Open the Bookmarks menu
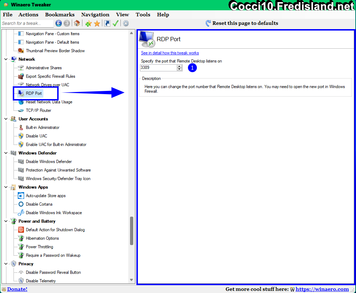The image size is (356, 293). [60, 15]
